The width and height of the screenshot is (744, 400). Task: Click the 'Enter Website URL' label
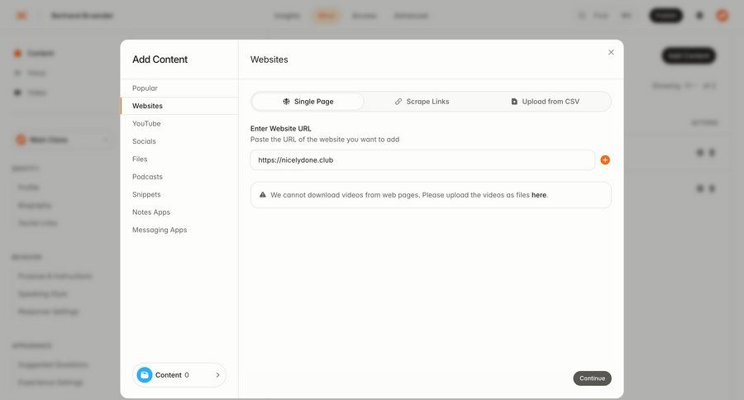pos(281,129)
